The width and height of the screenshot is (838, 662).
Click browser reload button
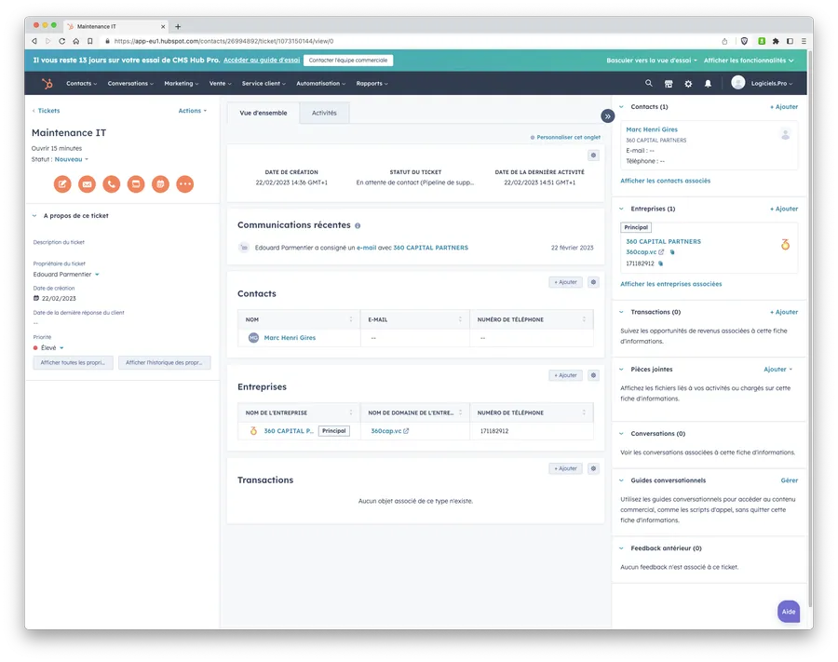[62, 41]
